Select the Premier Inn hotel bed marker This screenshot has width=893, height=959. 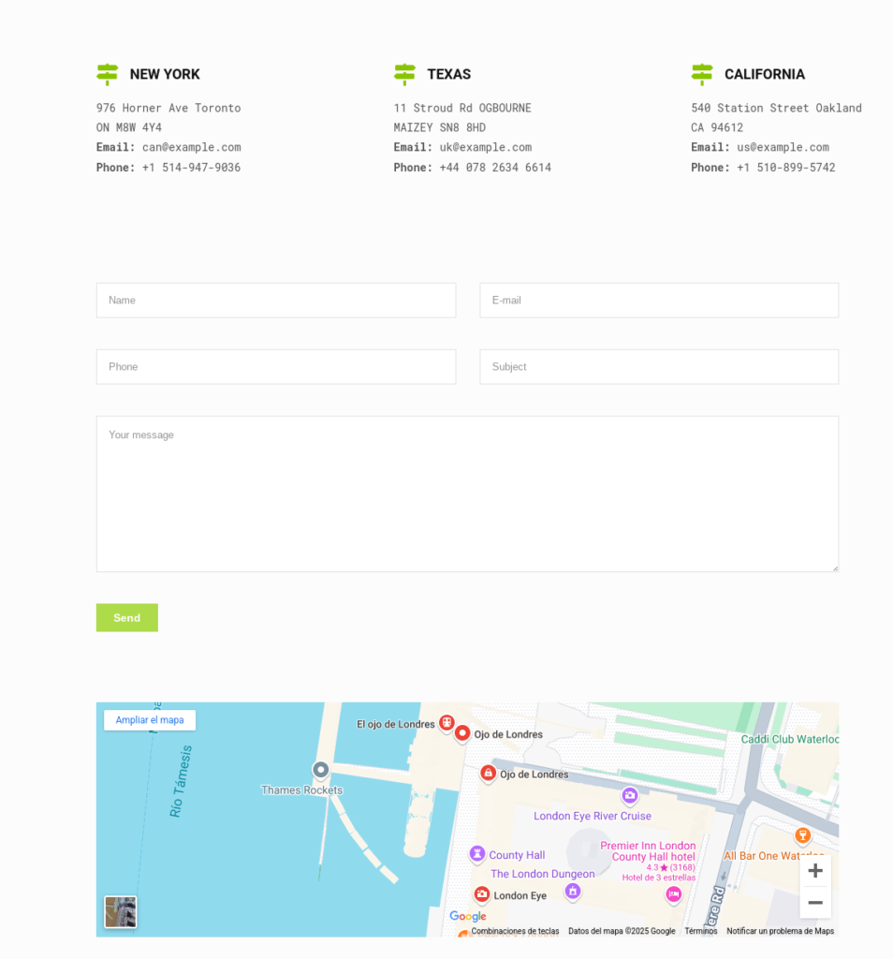[673, 894]
